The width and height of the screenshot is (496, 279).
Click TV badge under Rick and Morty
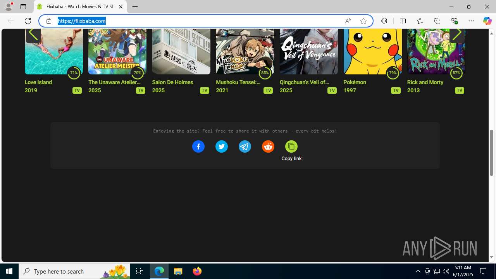[460, 90]
